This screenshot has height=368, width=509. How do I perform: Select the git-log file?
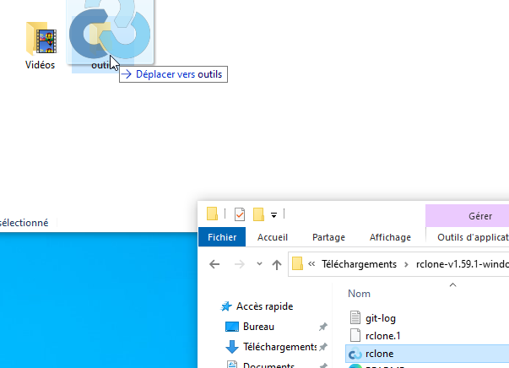click(x=381, y=318)
